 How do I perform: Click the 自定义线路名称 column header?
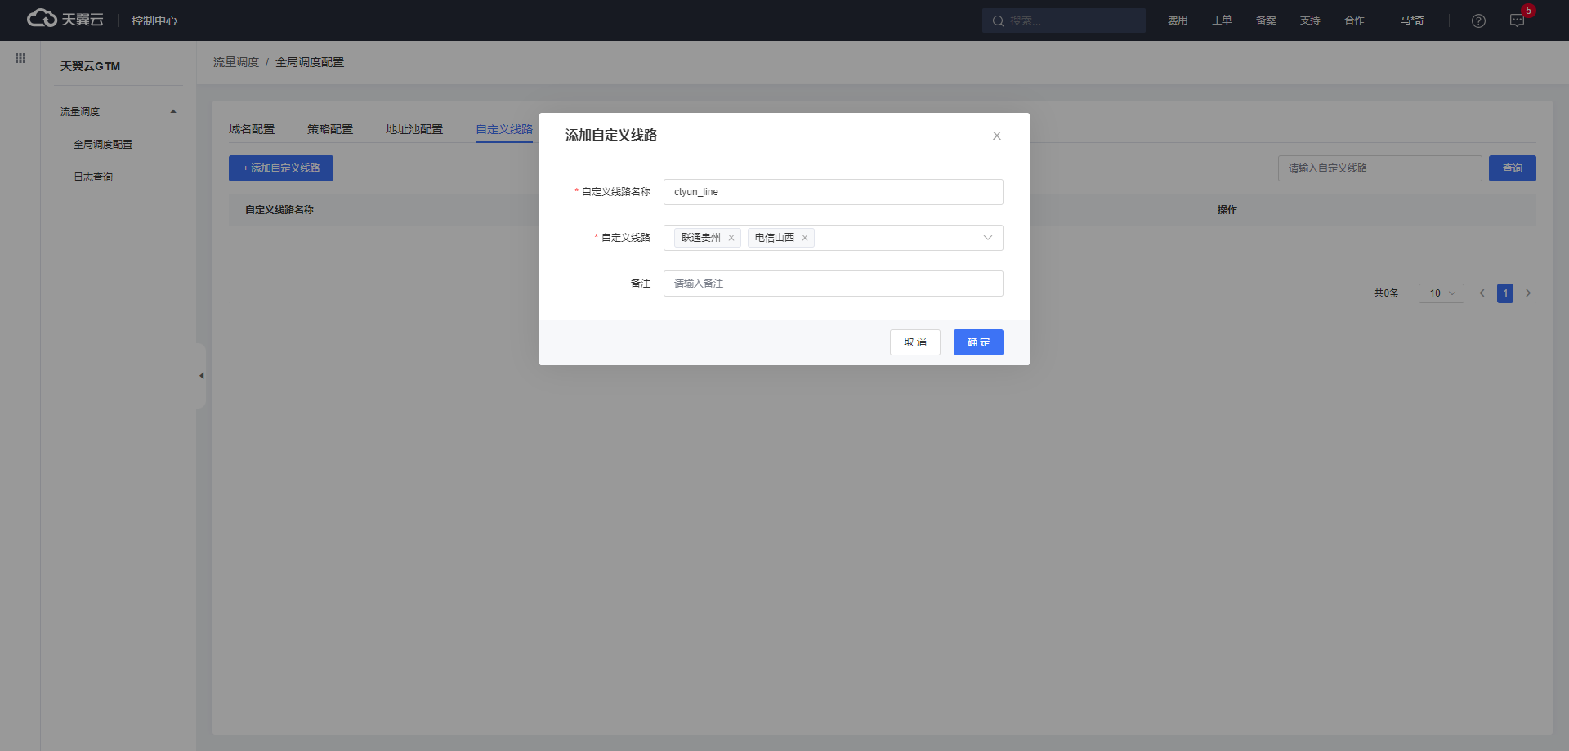[x=279, y=210]
